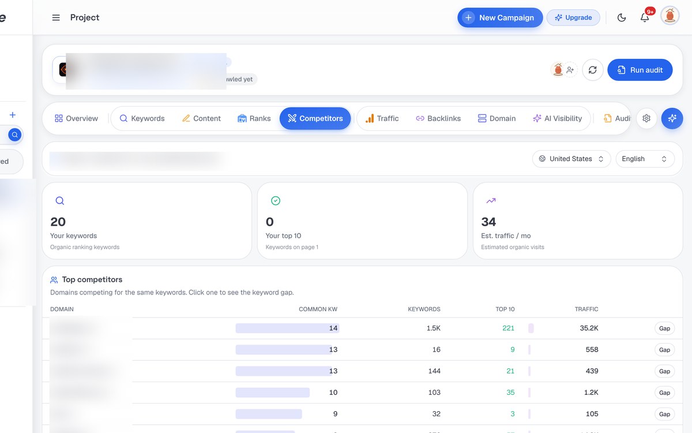Click the TOP 10 column header
Screen dimensions: 692x433
pos(505,309)
